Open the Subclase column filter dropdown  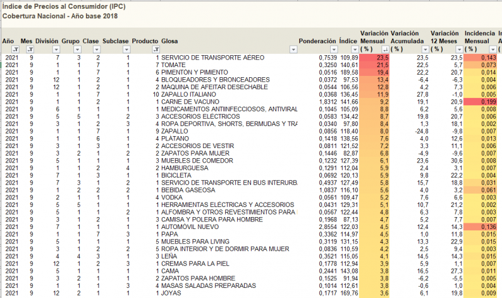(126, 49)
